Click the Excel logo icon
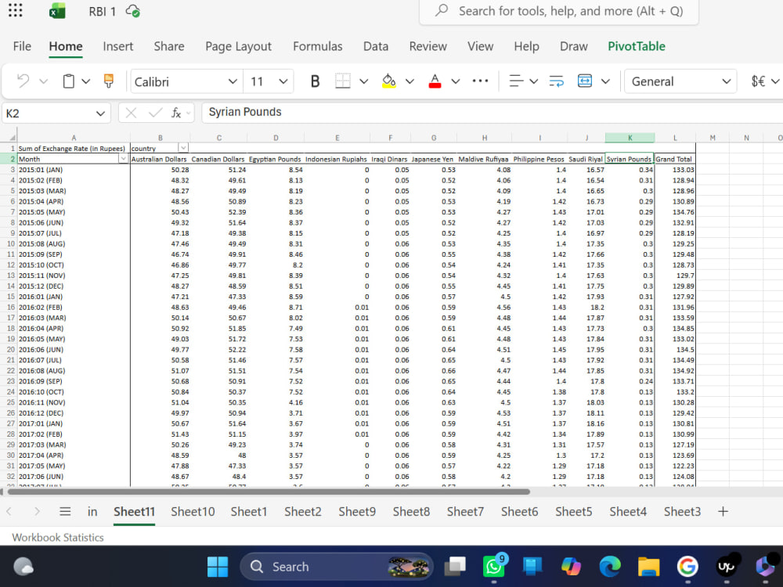The width and height of the screenshot is (783, 587). 57,11
